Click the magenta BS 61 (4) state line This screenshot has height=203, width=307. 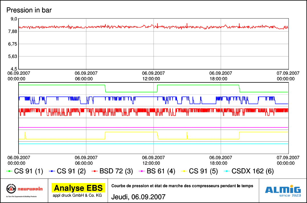[153, 127]
